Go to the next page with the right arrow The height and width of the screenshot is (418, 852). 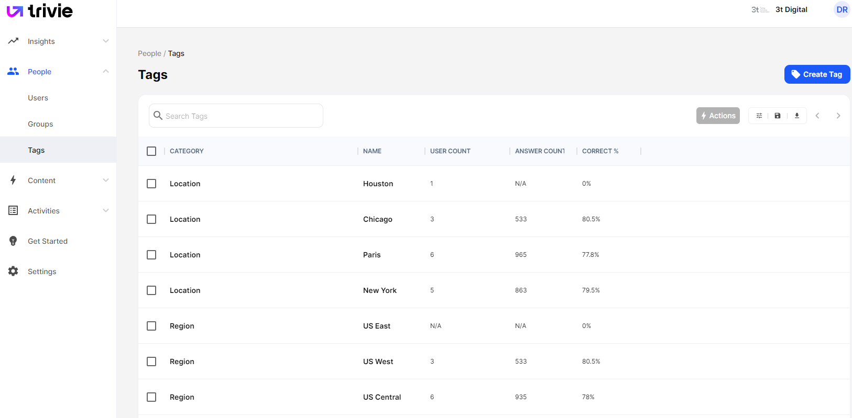coord(838,116)
